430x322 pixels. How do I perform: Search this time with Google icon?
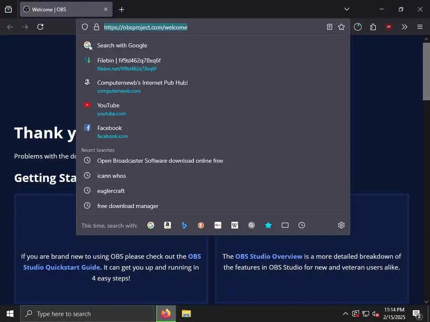tap(151, 225)
